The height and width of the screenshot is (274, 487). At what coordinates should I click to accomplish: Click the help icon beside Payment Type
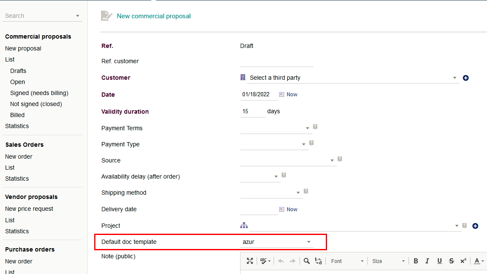(x=311, y=143)
